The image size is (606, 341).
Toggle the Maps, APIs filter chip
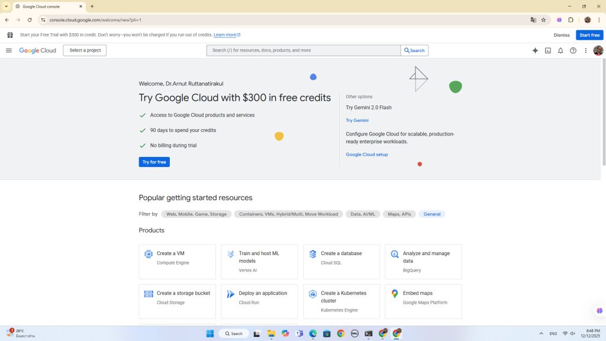point(399,214)
